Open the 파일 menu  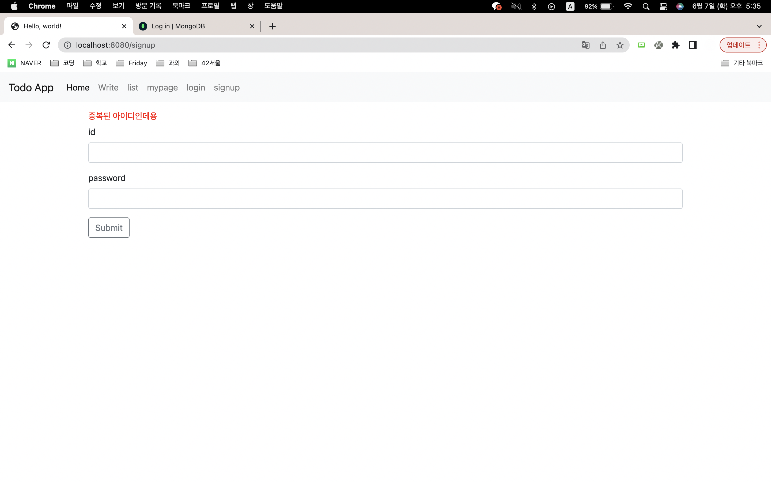click(72, 6)
